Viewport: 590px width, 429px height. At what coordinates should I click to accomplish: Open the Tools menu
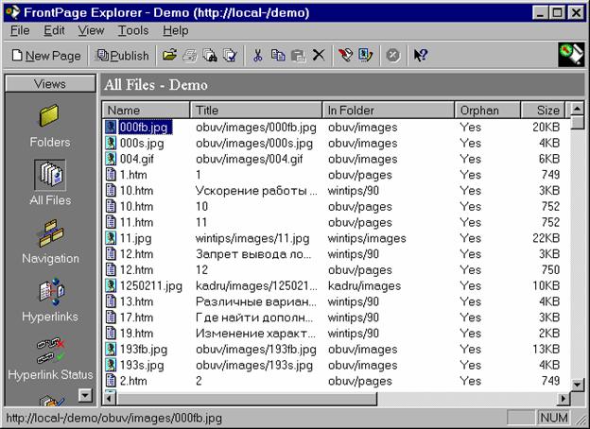133,30
